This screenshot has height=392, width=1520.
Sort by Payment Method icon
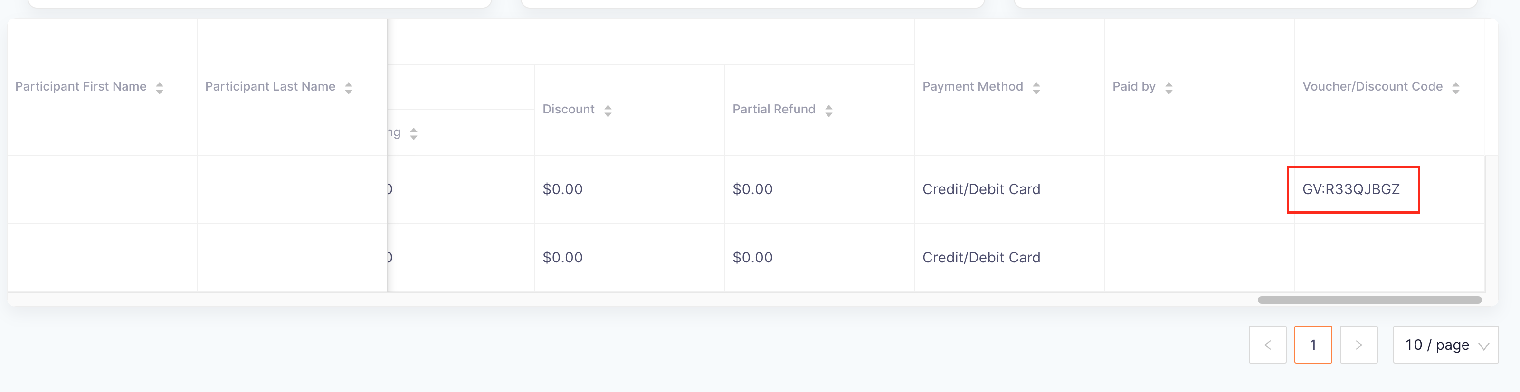pyautogui.click(x=1036, y=88)
